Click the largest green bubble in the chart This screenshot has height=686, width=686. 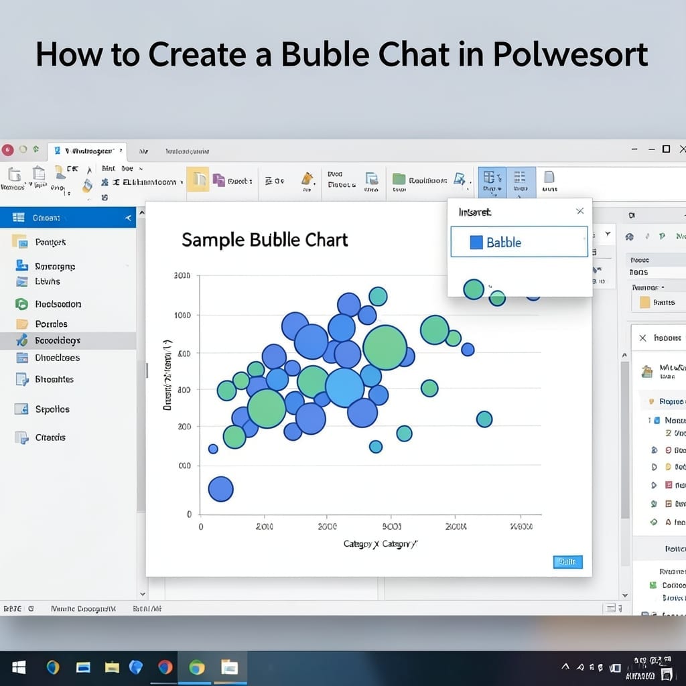[385, 348]
